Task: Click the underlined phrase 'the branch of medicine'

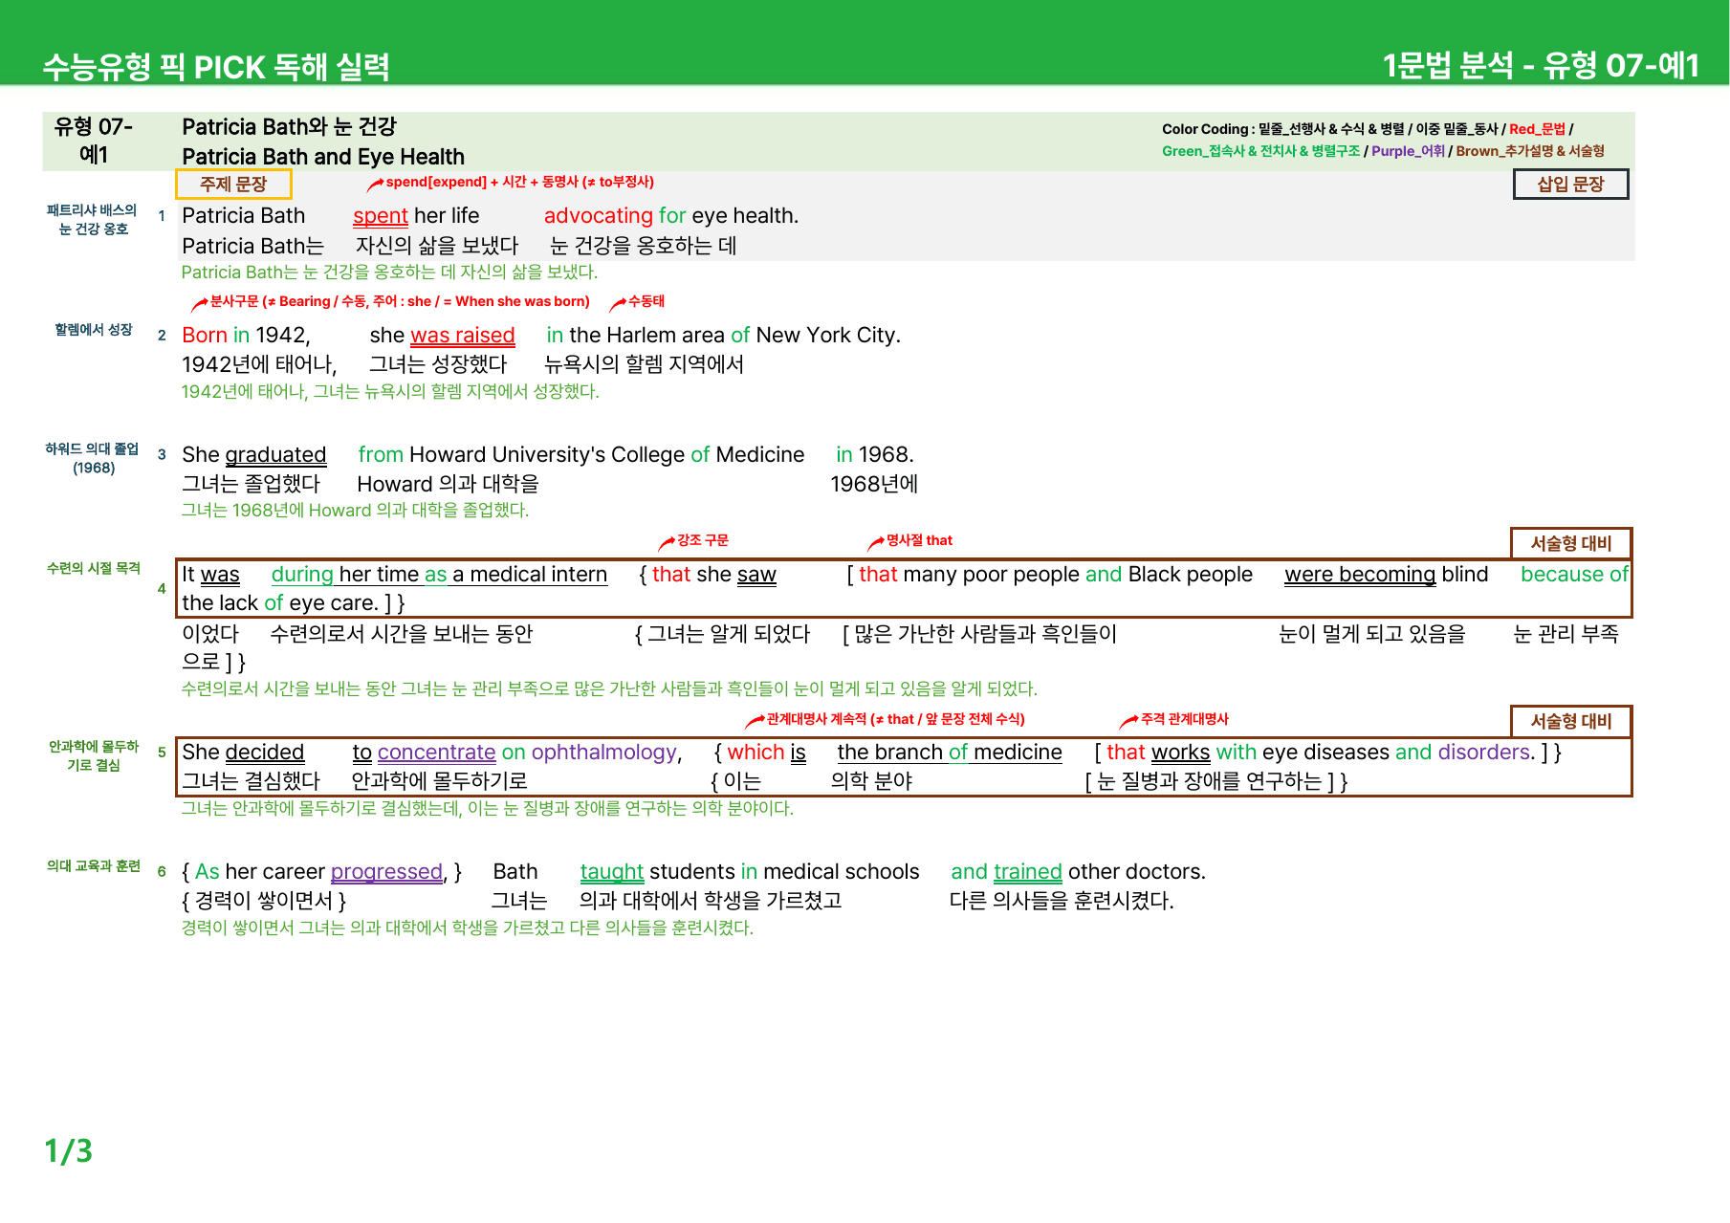Action: click(950, 753)
